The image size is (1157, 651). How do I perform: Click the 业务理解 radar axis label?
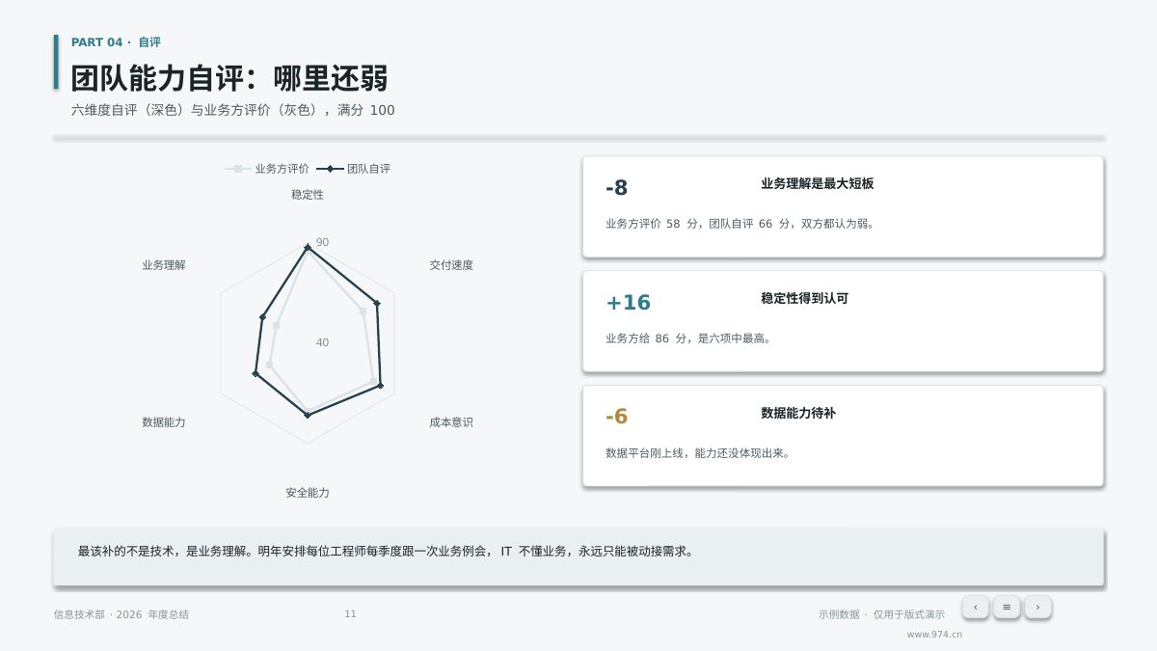click(x=164, y=265)
